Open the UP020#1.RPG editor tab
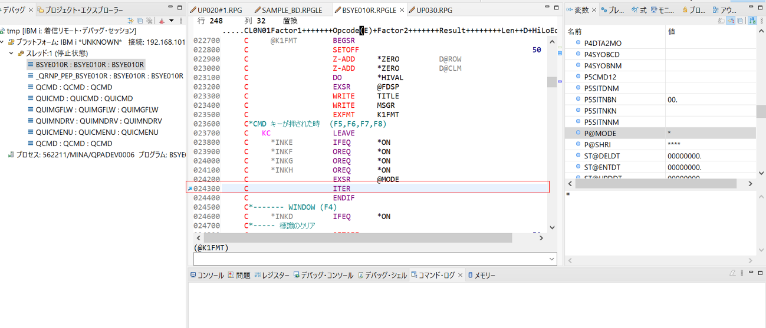 point(216,10)
